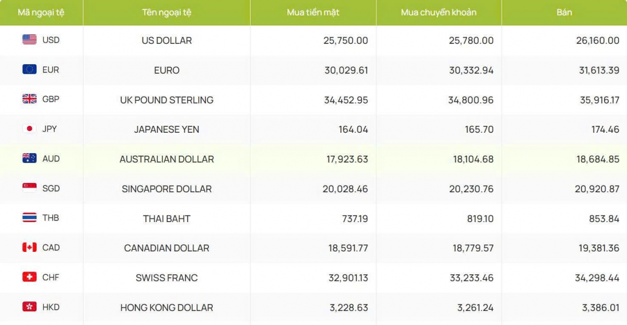
Task: Click the Singapore flag icon
Action: click(29, 188)
